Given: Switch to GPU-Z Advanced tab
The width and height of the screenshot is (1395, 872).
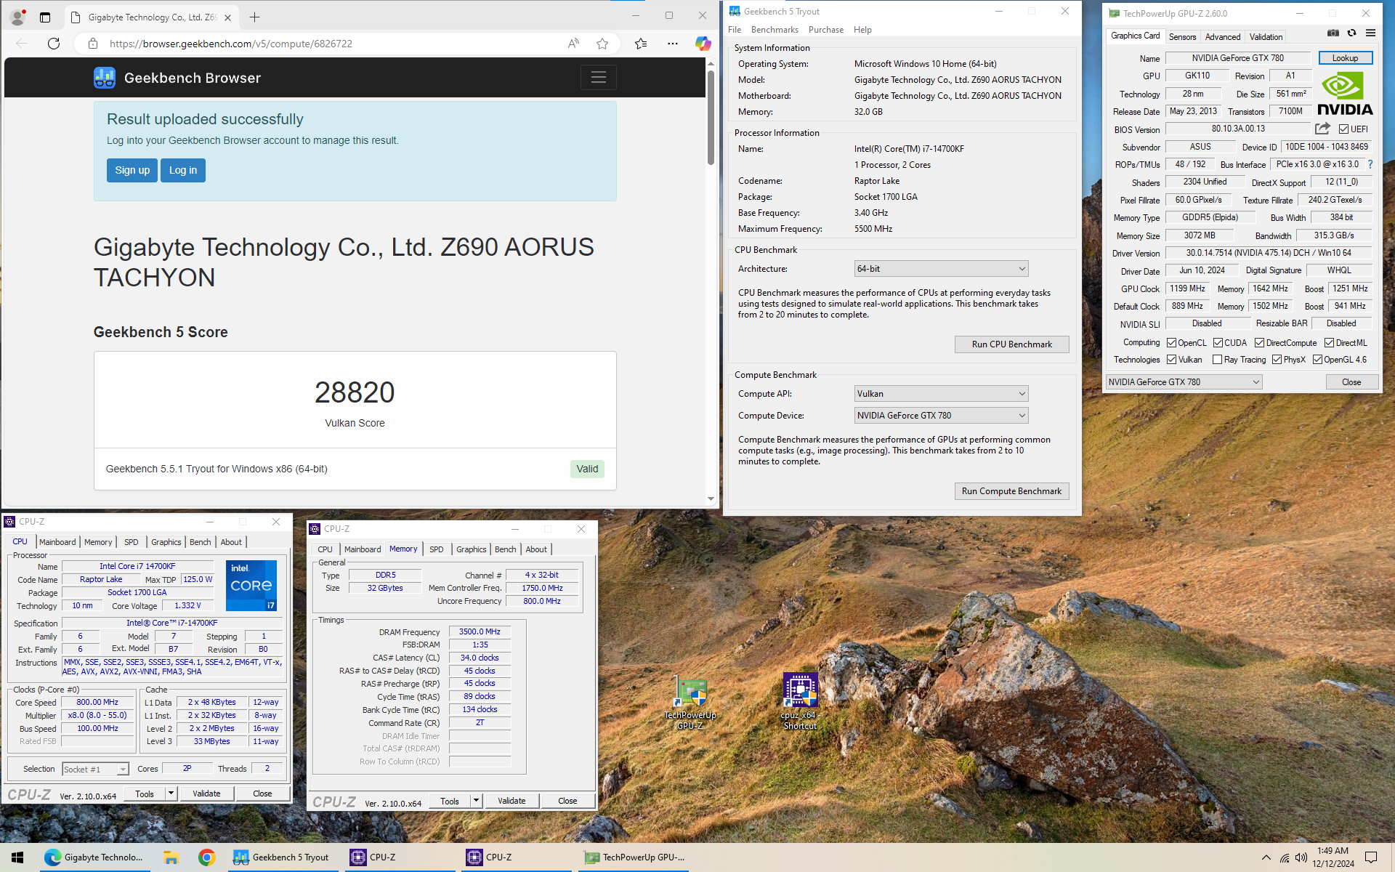Looking at the screenshot, I should [1223, 37].
